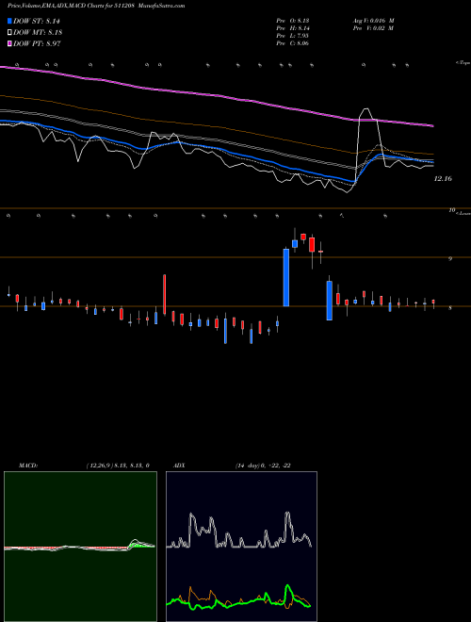The width and height of the screenshot is (471, 622).
Task: Click the blue DOW ST legend swatch
Action: [10, 21]
